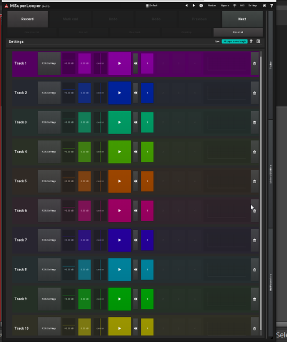Click the trash icon on Track 2
Viewport: 287px width, 342px height.
pyautogui.click(x=254, y=93)
